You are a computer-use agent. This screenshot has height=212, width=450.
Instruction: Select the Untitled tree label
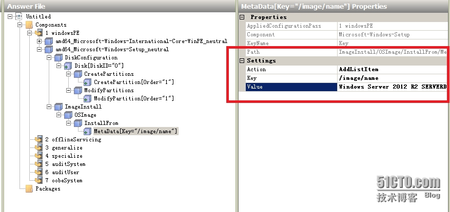(38, 16)
